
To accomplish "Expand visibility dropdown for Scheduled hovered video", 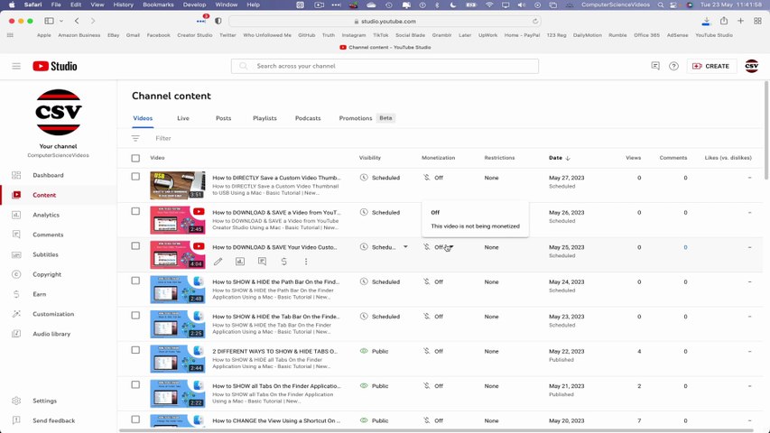I will coord(405,247).
